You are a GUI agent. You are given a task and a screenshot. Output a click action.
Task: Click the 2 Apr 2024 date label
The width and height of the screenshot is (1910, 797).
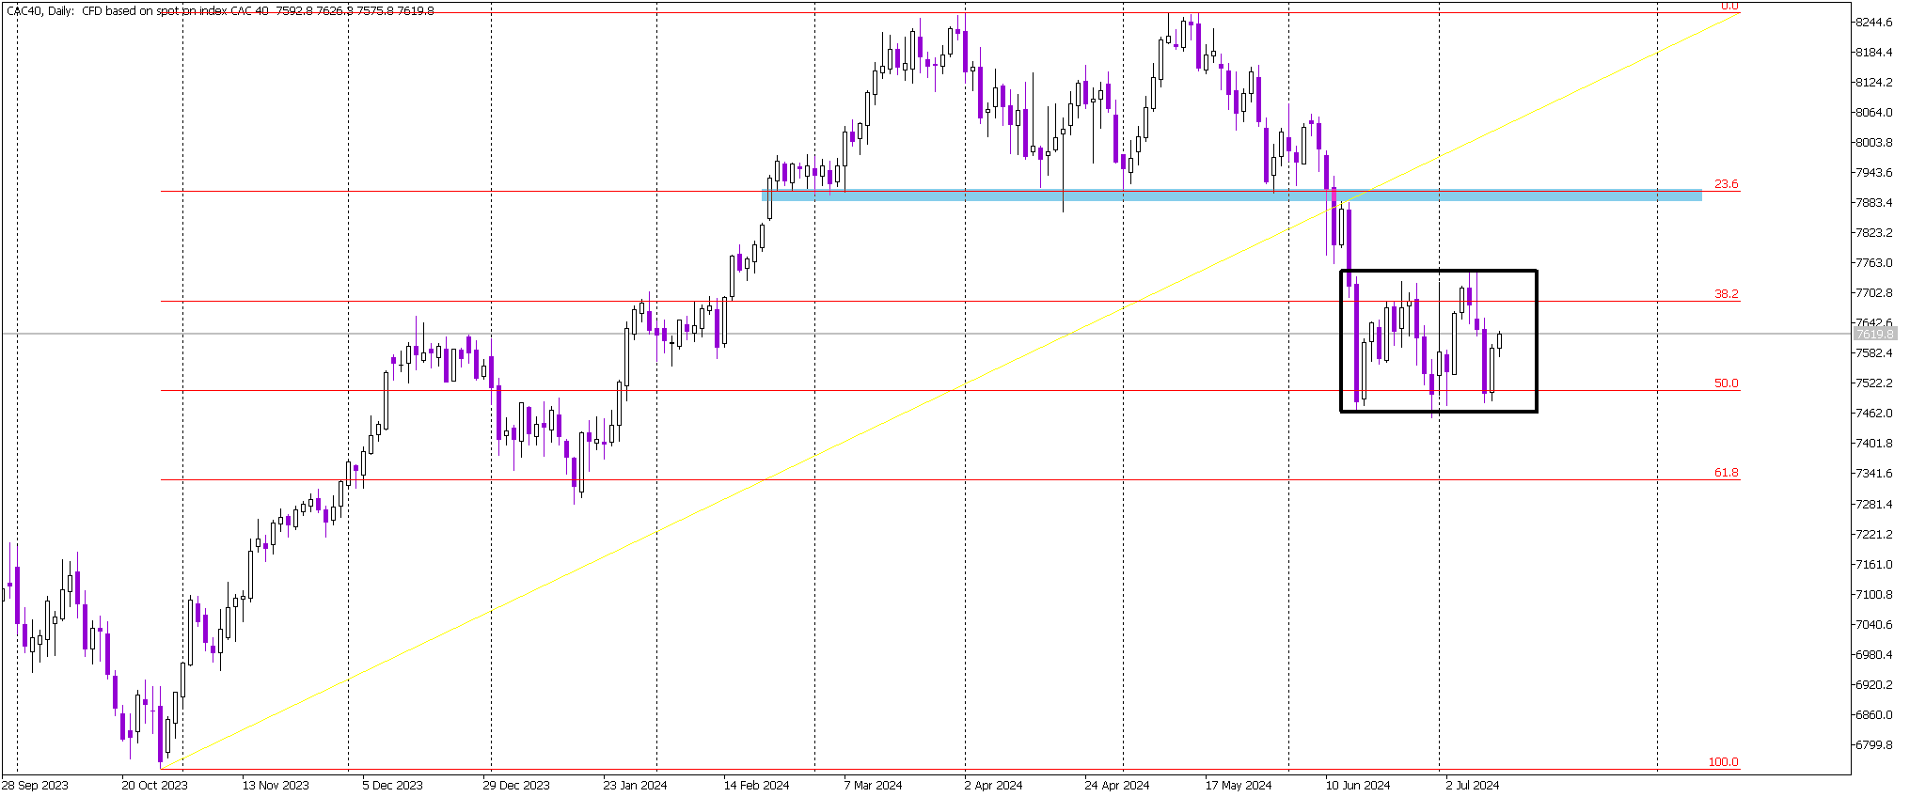point(993,786)
